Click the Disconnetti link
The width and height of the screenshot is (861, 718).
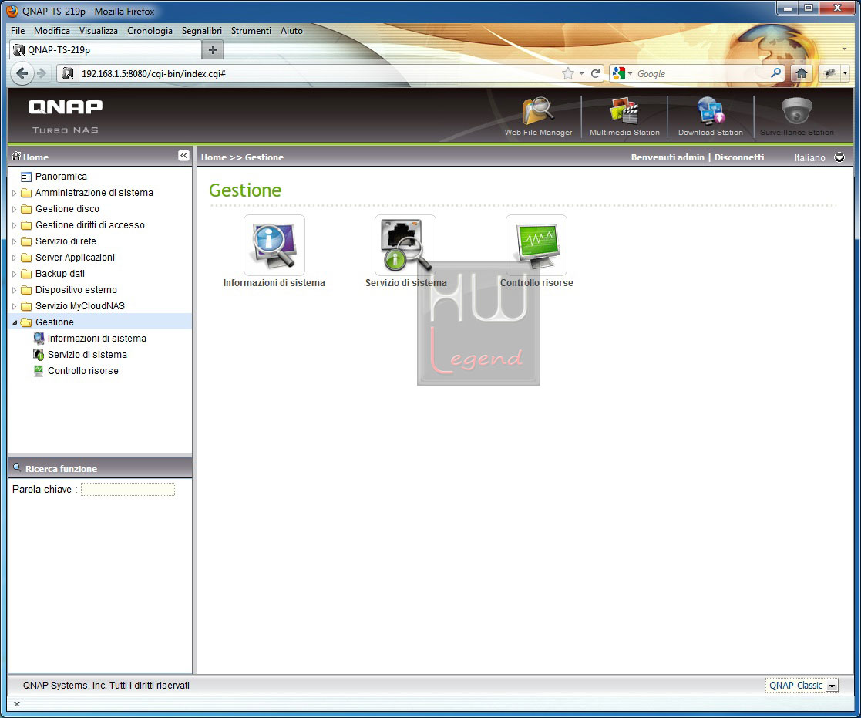[739, 157]
